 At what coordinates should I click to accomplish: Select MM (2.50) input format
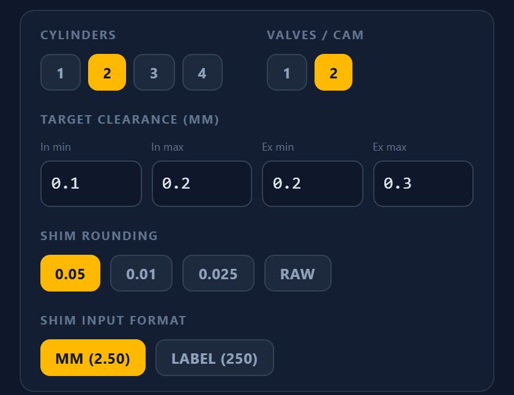point(93,358)
